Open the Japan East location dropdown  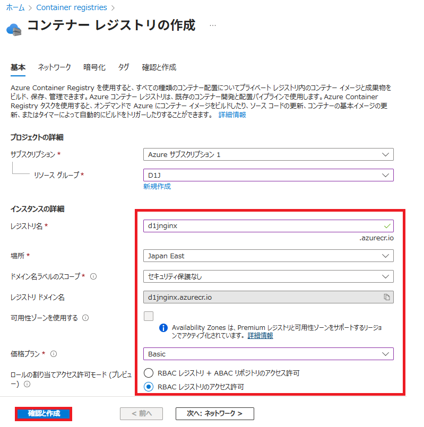click(x=268, y=256)
